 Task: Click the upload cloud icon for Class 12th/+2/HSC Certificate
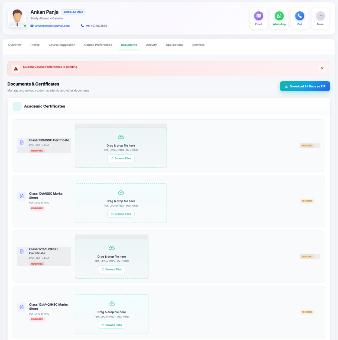(x=112, y=248)
